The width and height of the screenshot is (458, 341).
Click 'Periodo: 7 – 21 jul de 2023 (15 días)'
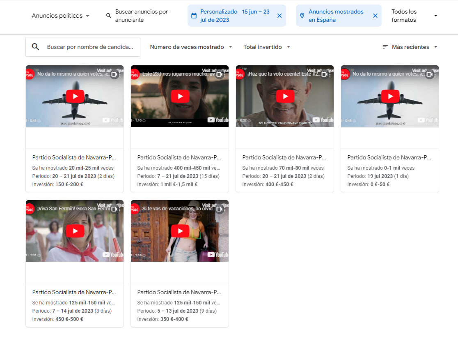pyautogui.click(x=179, y=176)
